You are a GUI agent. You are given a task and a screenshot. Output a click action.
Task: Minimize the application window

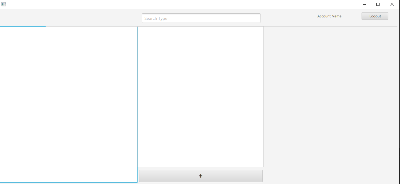(364, 4)
